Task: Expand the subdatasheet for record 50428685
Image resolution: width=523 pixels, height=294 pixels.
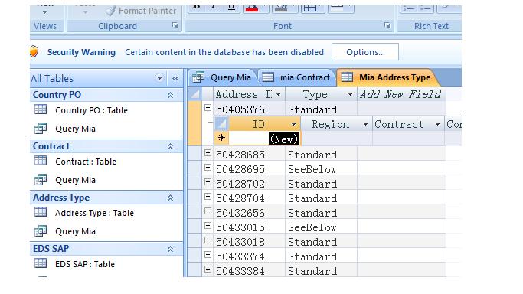Action: 208,153
